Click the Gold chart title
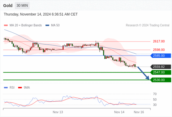Viewport: 172px width, 117px height. point(8,6)
